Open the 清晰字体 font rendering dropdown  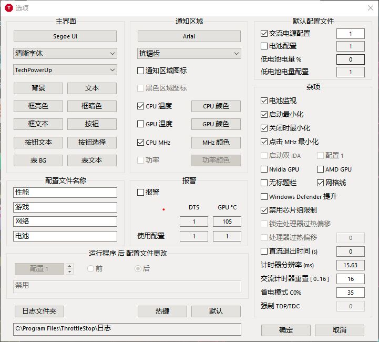(x=65, y=54)
